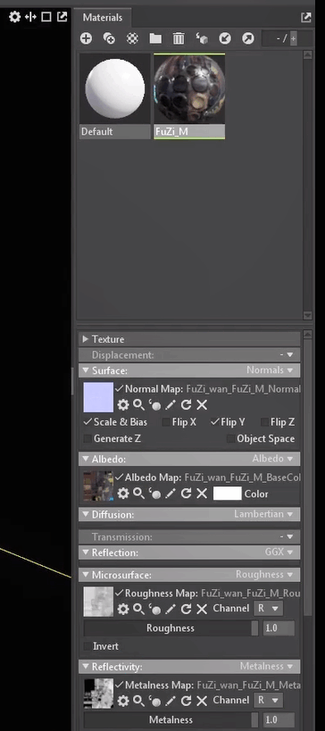Collapse the Surface section triangle
Viewport: 325px width, 731px height.
[x=86, y=370]
